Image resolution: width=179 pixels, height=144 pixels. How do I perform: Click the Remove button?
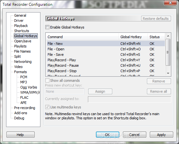[x=159, y=81]
